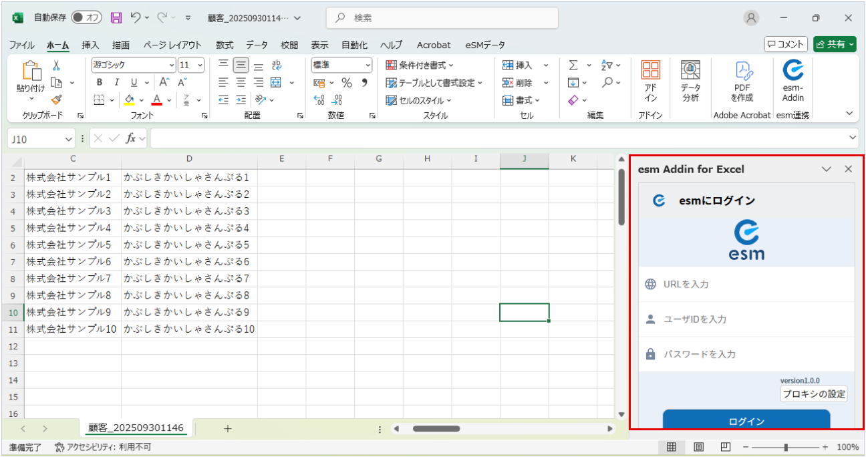Toggle AutoSave (自動保存) switch
The width and height of the screenshot is (866, 457).
pyautogui.click(x=86, y=18)
